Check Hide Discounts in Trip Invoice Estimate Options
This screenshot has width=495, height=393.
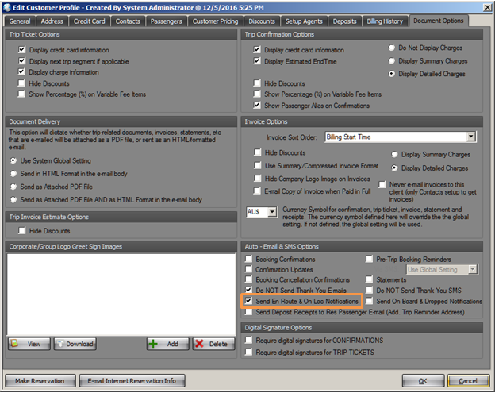(x=22, y=230)
